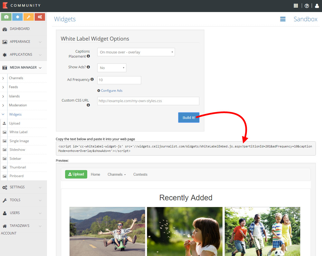322x256 pixels.
Task: Click the Widgets page heading
Action: point(65,19)
